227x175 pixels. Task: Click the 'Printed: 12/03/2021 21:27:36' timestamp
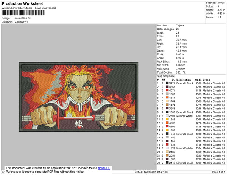click(x=151, y=172)
